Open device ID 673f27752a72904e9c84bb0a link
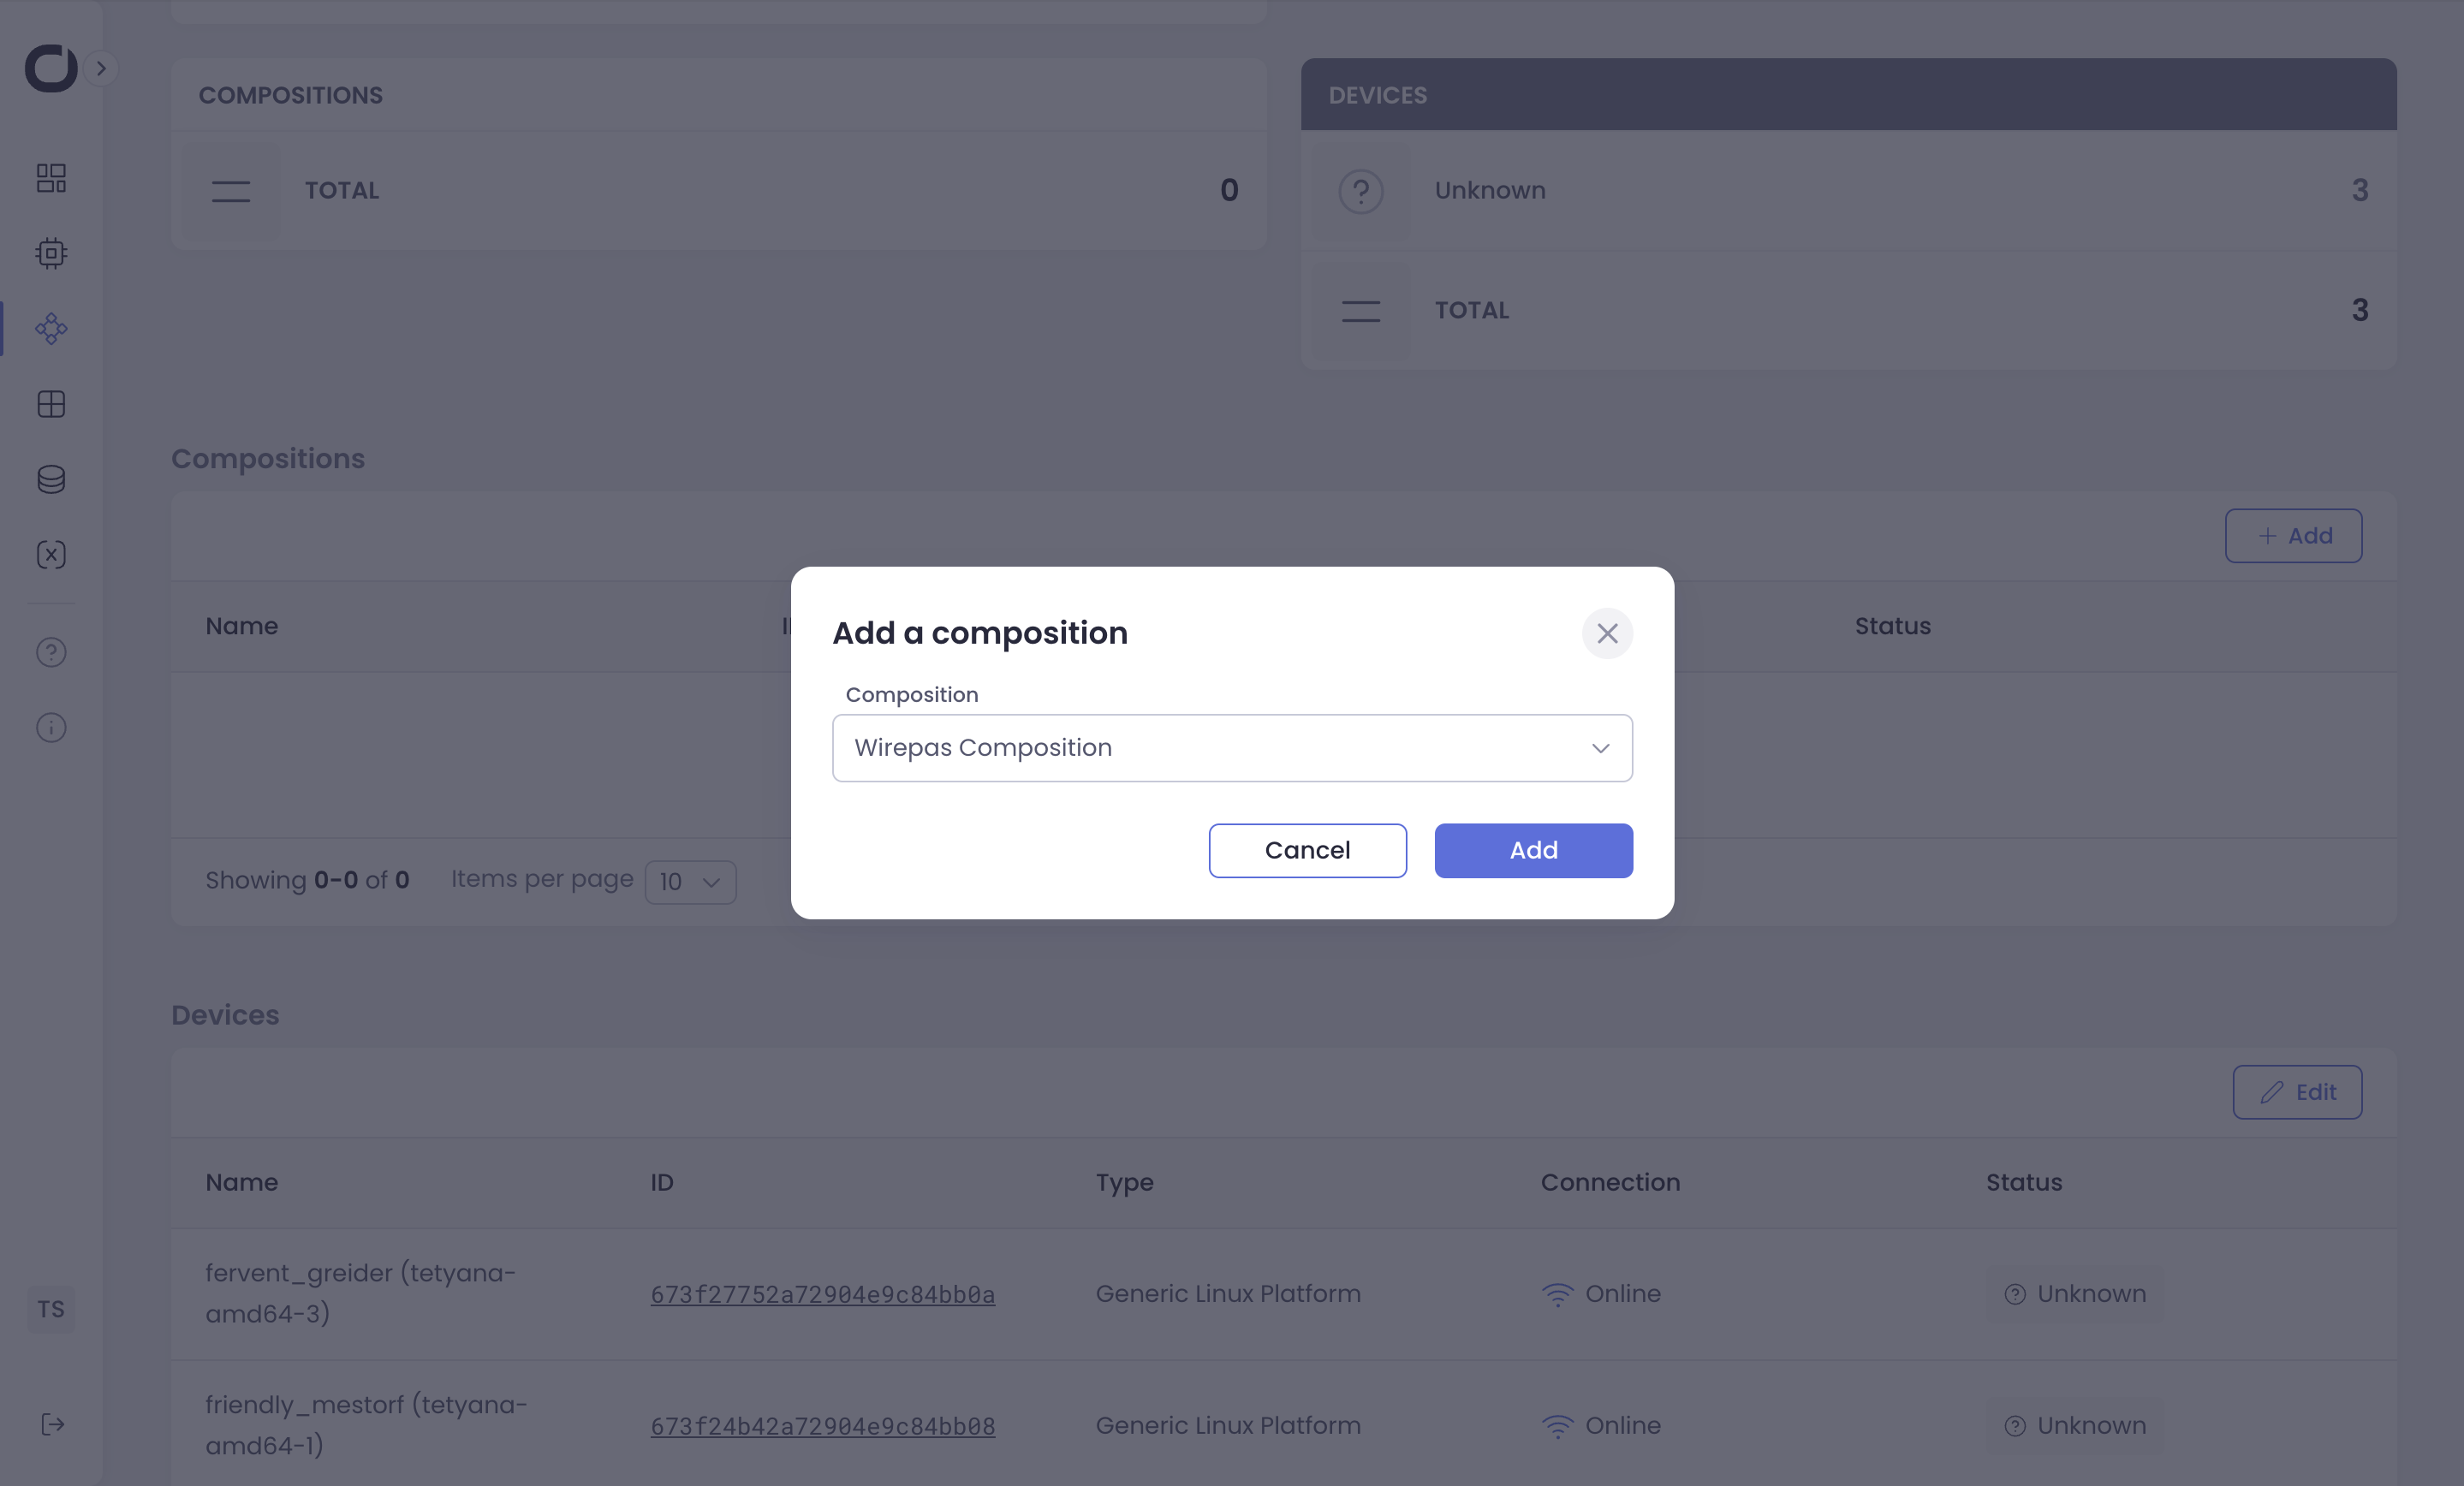The height and width of the screenshot is (1486, 2464). [822, 1295]
